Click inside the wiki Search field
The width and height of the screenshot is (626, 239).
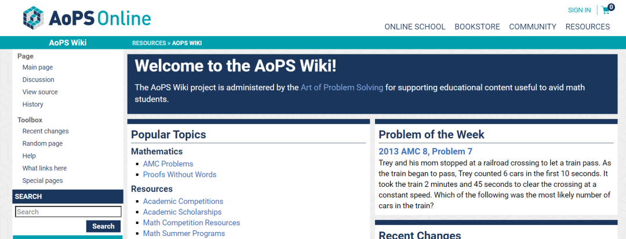point(68,212)
